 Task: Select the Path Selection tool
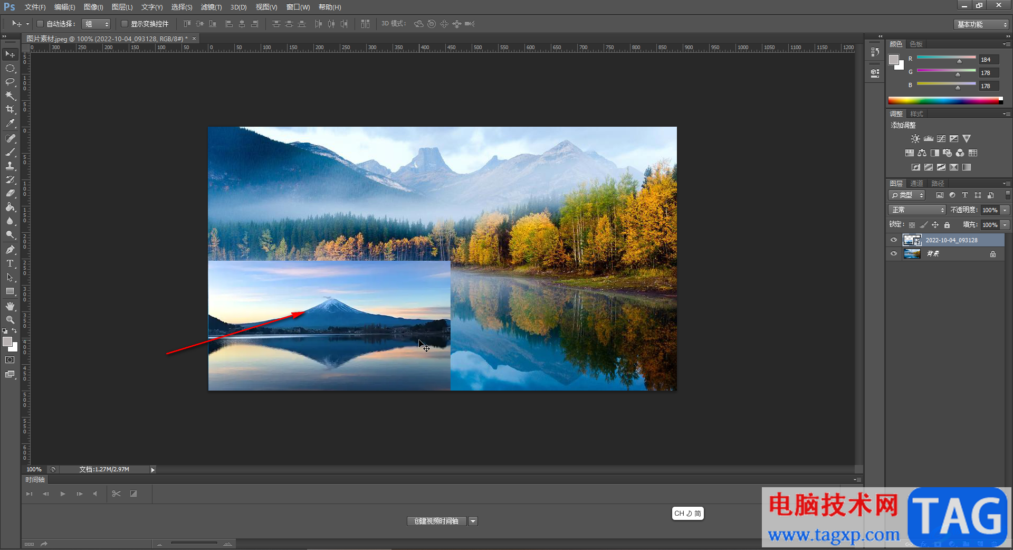pos(10,277)
